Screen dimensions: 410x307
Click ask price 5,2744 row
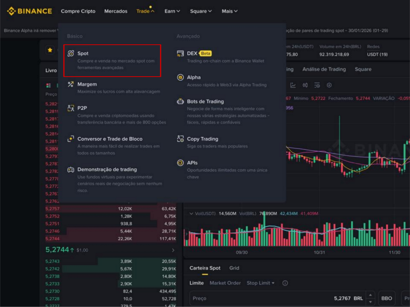point(111,239)
